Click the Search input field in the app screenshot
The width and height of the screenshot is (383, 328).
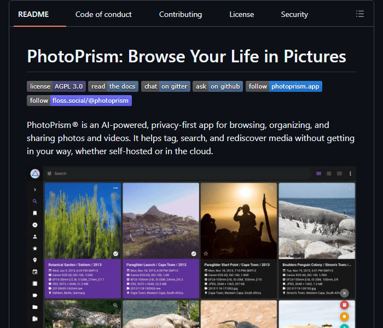[x=178, y=173]
